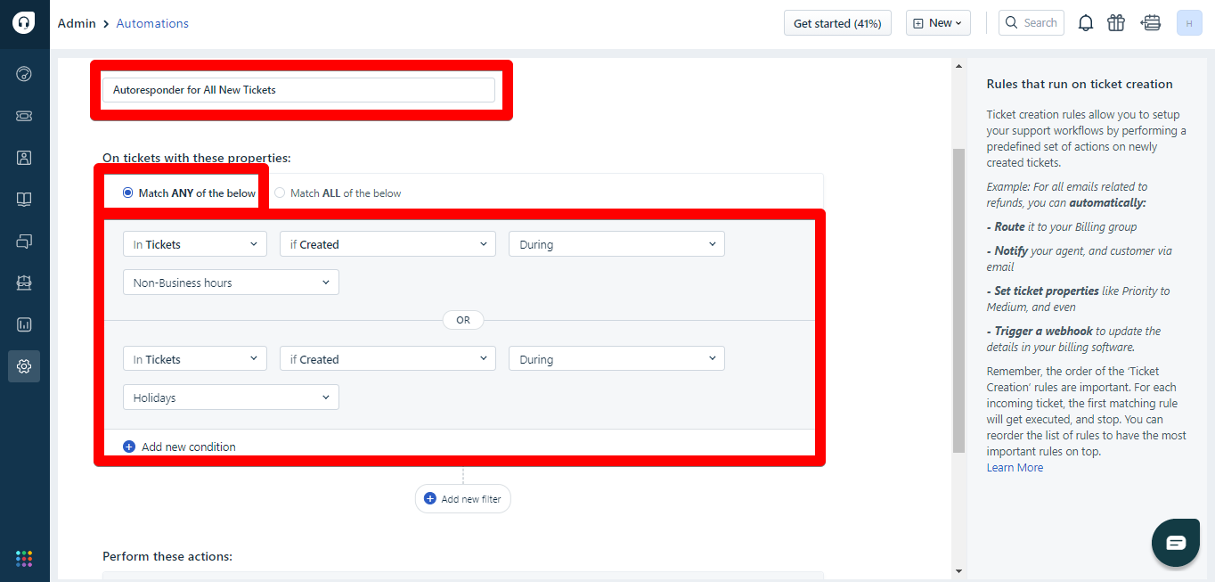Click the Get started (41%) button

coord(837,23)
